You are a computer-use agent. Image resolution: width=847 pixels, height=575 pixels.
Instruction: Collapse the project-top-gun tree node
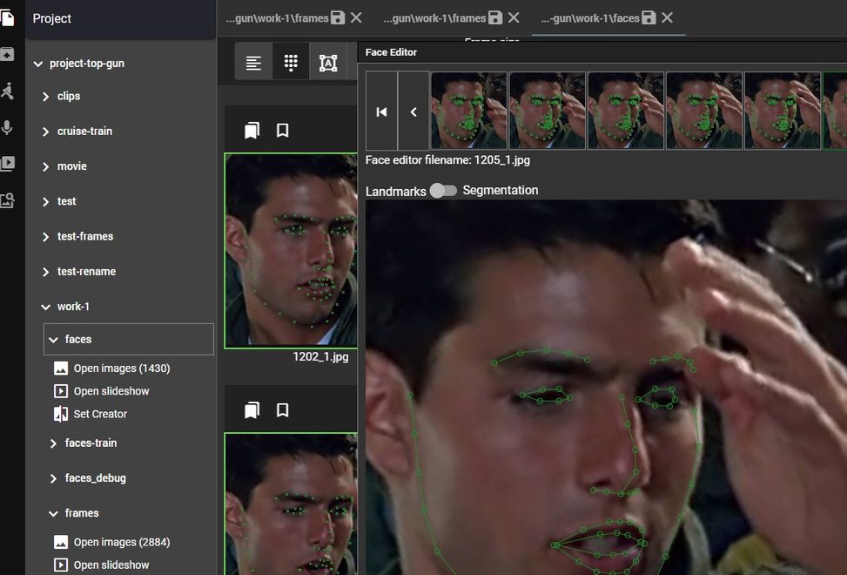tap(37, 64)
